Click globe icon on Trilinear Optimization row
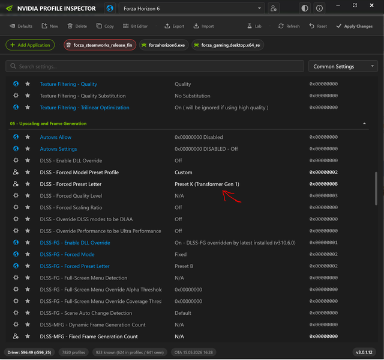The width and height of the screenshot is (384, 360). (16, 108)
